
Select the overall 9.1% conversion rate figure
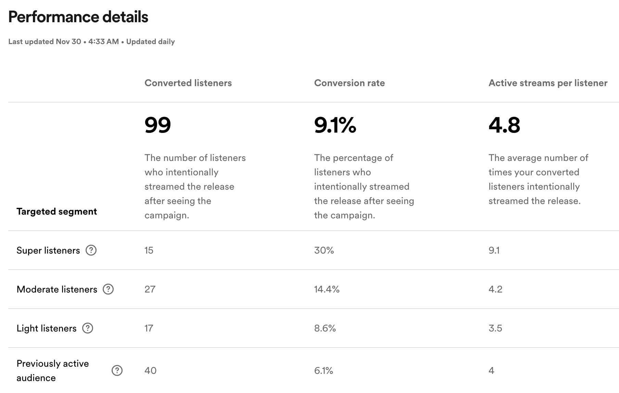click(x=335, y=125)
